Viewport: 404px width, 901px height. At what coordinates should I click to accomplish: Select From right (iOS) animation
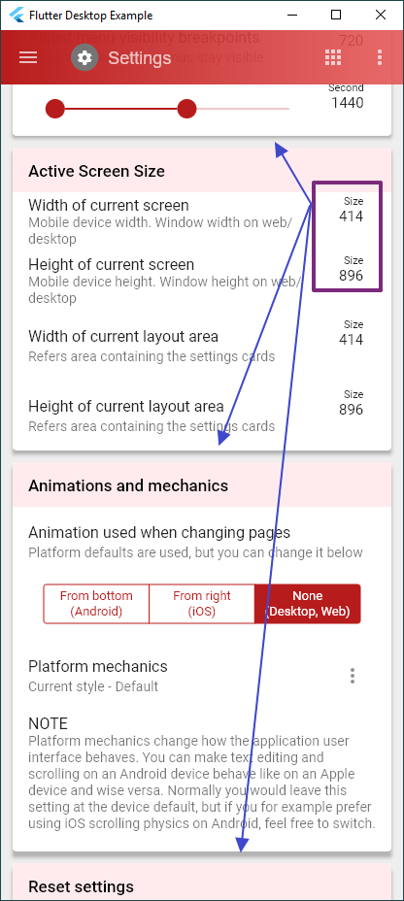202,603
